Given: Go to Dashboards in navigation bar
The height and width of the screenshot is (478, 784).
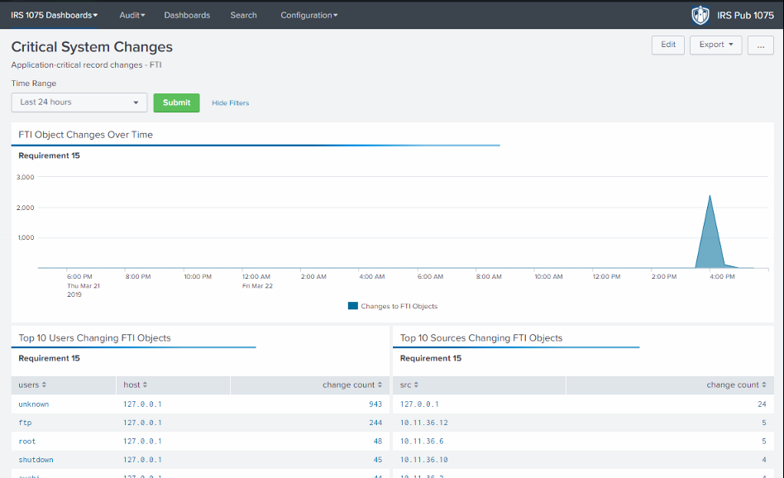Looking at the screenshot, I should click(187, 15).
